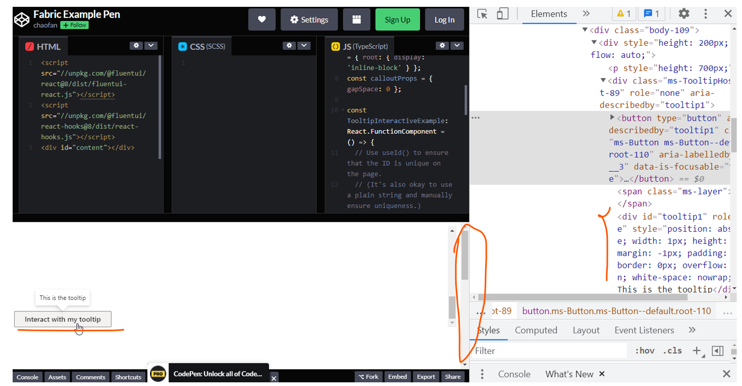742x386 pixels.
Task: Toggle the cls class editor in Styles pane
Action: coord(672,350)
